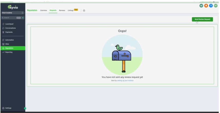
Task: Open the orange notifications bell
Action: tap(206, 6)
